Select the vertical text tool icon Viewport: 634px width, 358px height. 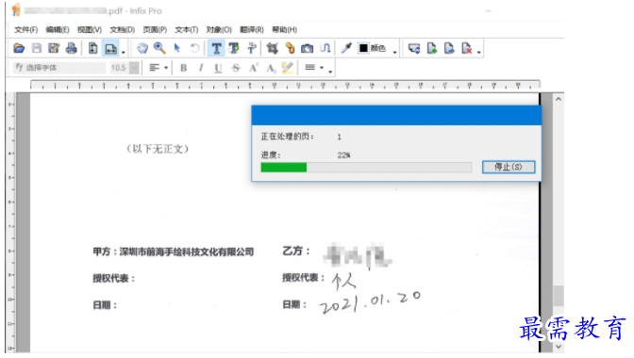[x=251, y=48]
